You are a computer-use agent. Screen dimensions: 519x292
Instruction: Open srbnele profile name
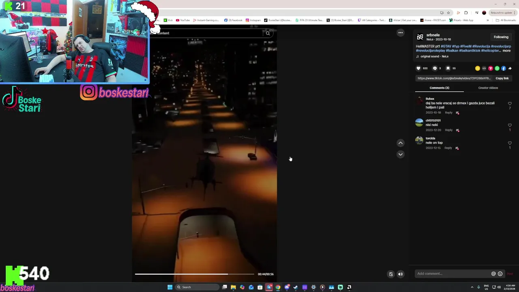(433, 35)
